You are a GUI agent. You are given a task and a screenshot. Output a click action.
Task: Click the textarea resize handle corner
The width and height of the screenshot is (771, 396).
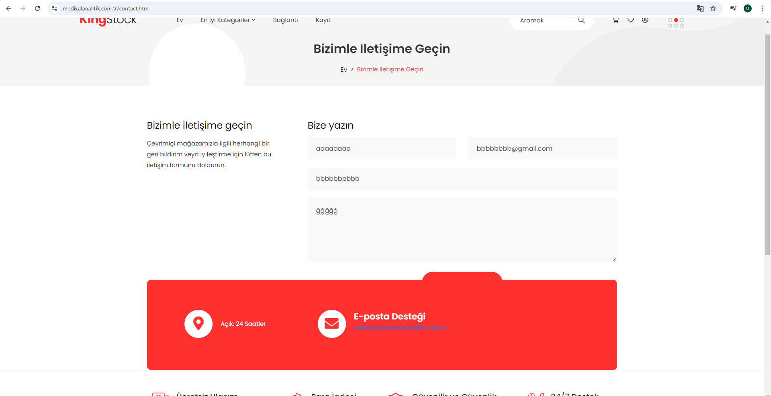pos(614,259)
